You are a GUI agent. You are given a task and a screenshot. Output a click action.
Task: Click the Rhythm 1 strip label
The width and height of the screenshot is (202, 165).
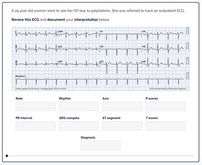coord(20,76)
